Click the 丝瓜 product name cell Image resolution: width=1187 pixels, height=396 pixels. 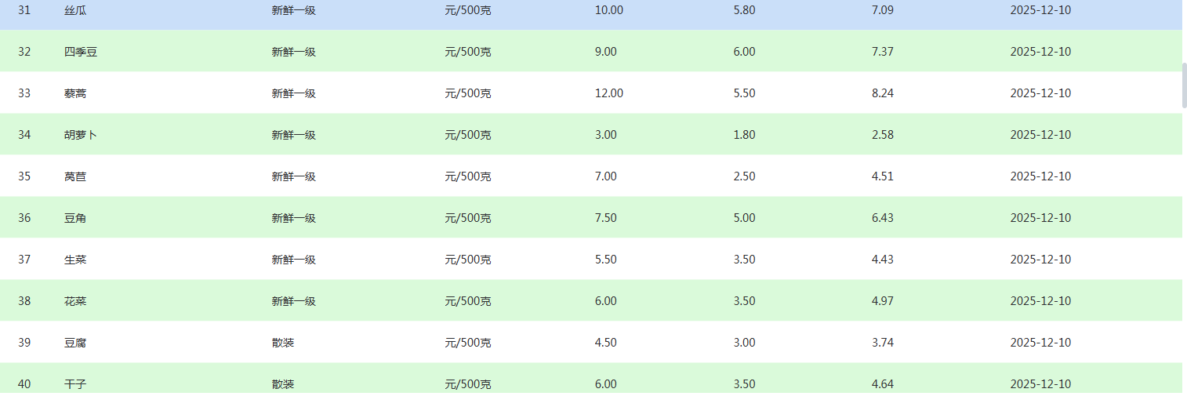[x=75, y=10]
